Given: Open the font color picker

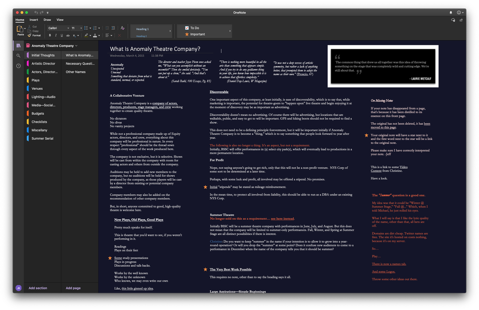Looking at the screenshot, I should (x=97, y=36).
